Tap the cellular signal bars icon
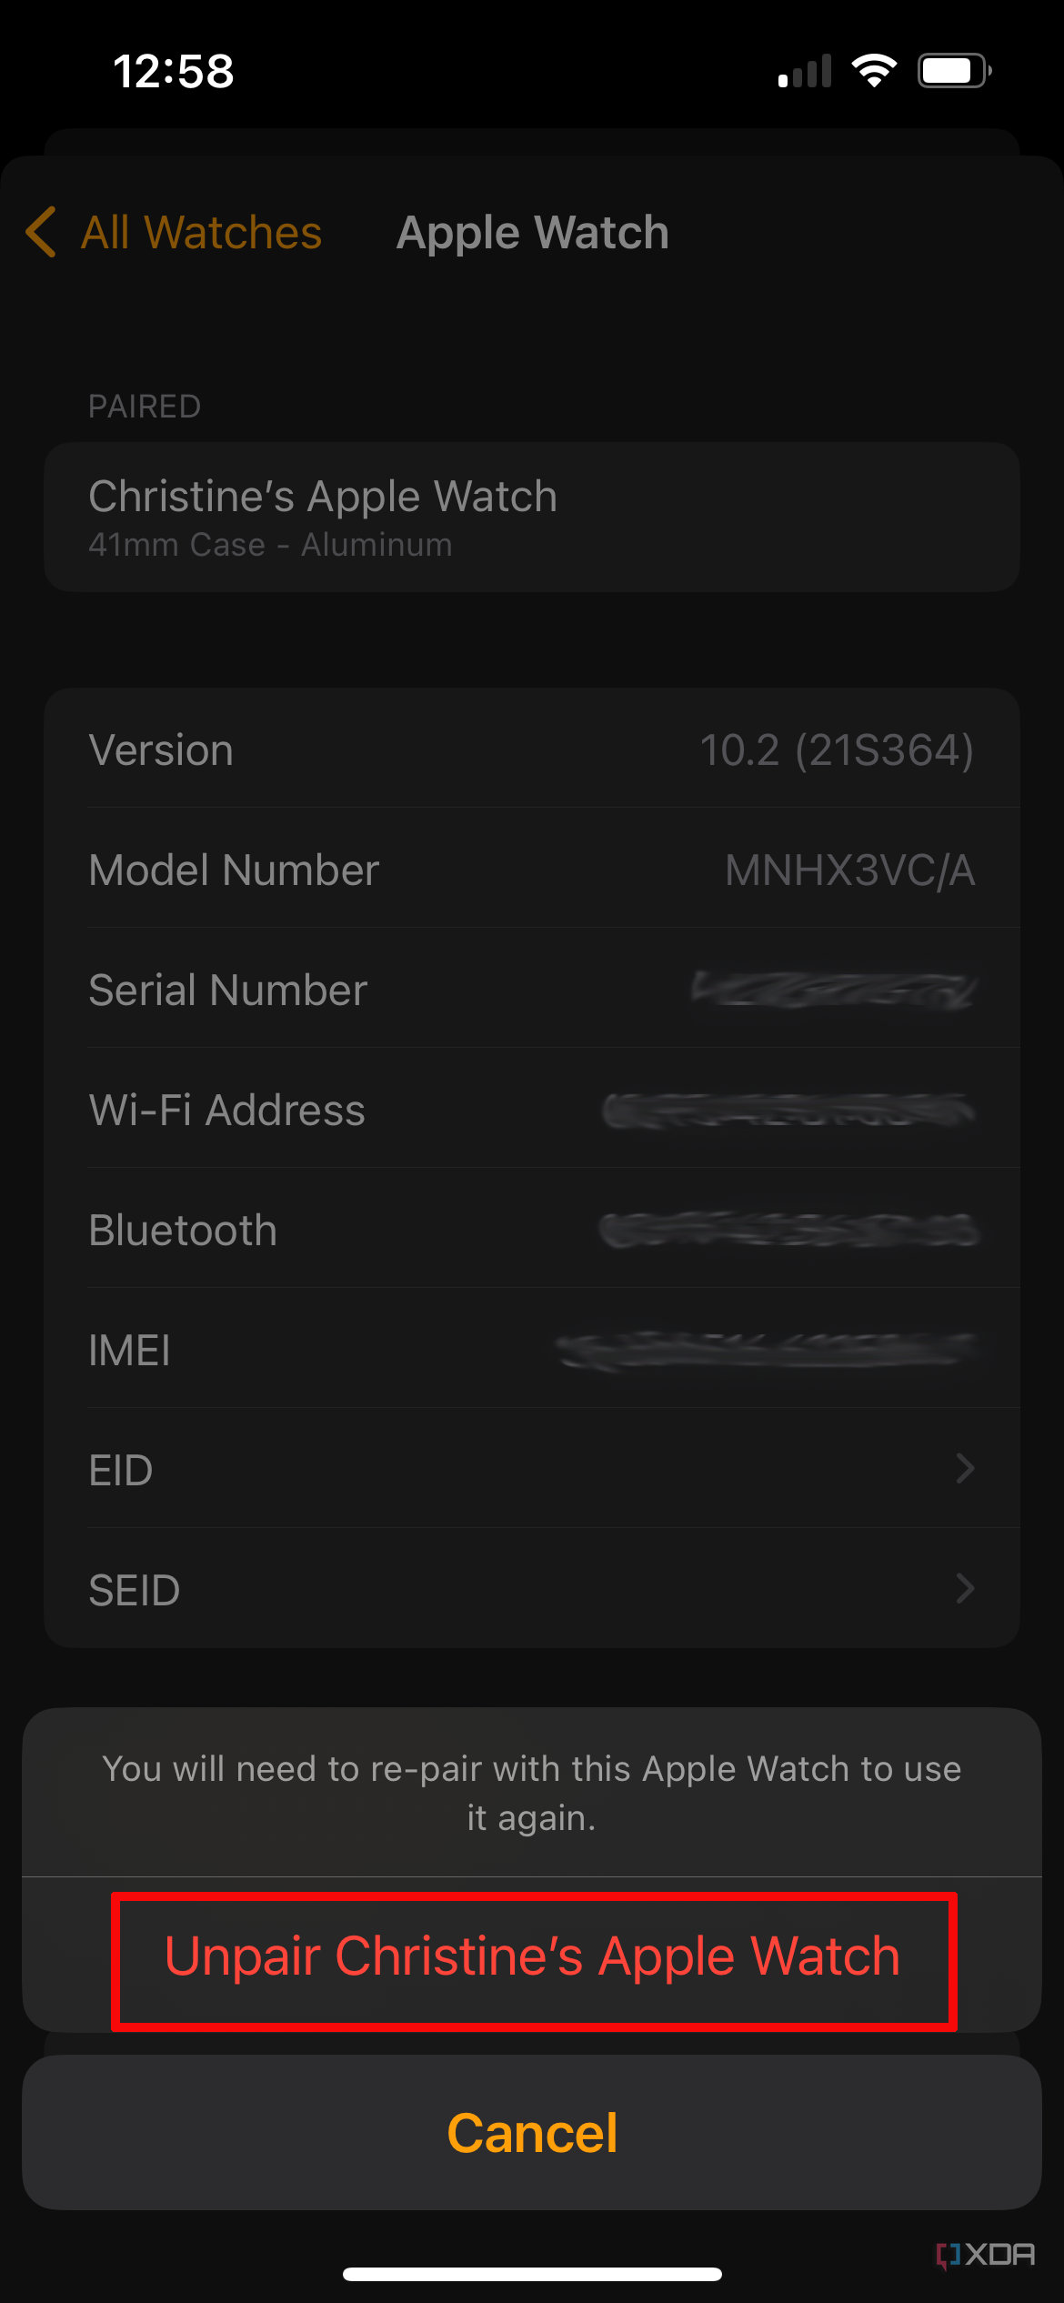 coord(804,68)
